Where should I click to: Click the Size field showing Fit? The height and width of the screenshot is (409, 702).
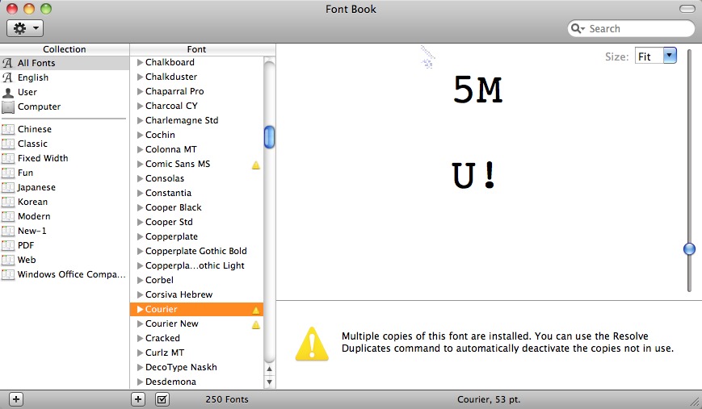649,56
